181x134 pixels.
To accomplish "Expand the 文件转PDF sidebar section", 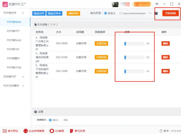I will pos(23,77).
